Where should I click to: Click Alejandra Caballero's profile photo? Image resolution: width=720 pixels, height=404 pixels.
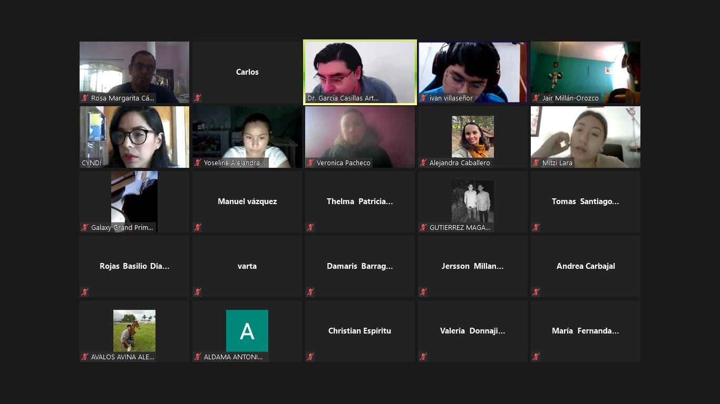click(x=473, y=136)
